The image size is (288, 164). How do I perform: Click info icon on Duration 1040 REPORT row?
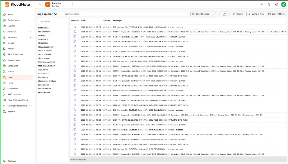(x=75, y=32)
